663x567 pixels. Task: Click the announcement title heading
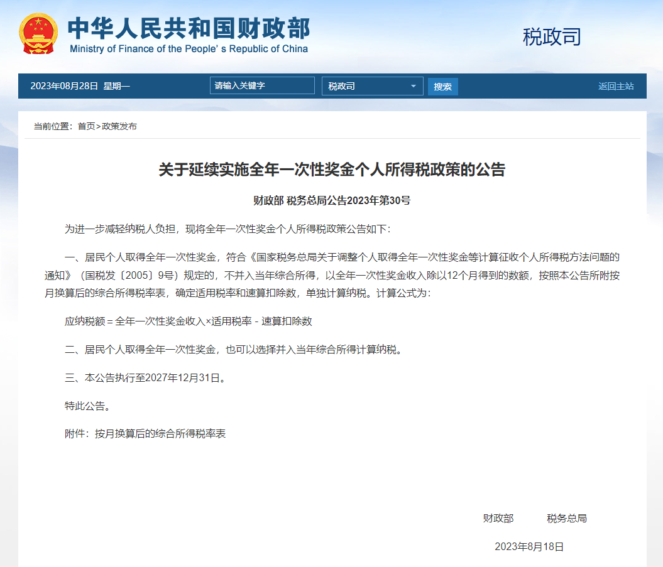(x=331, y=170)
